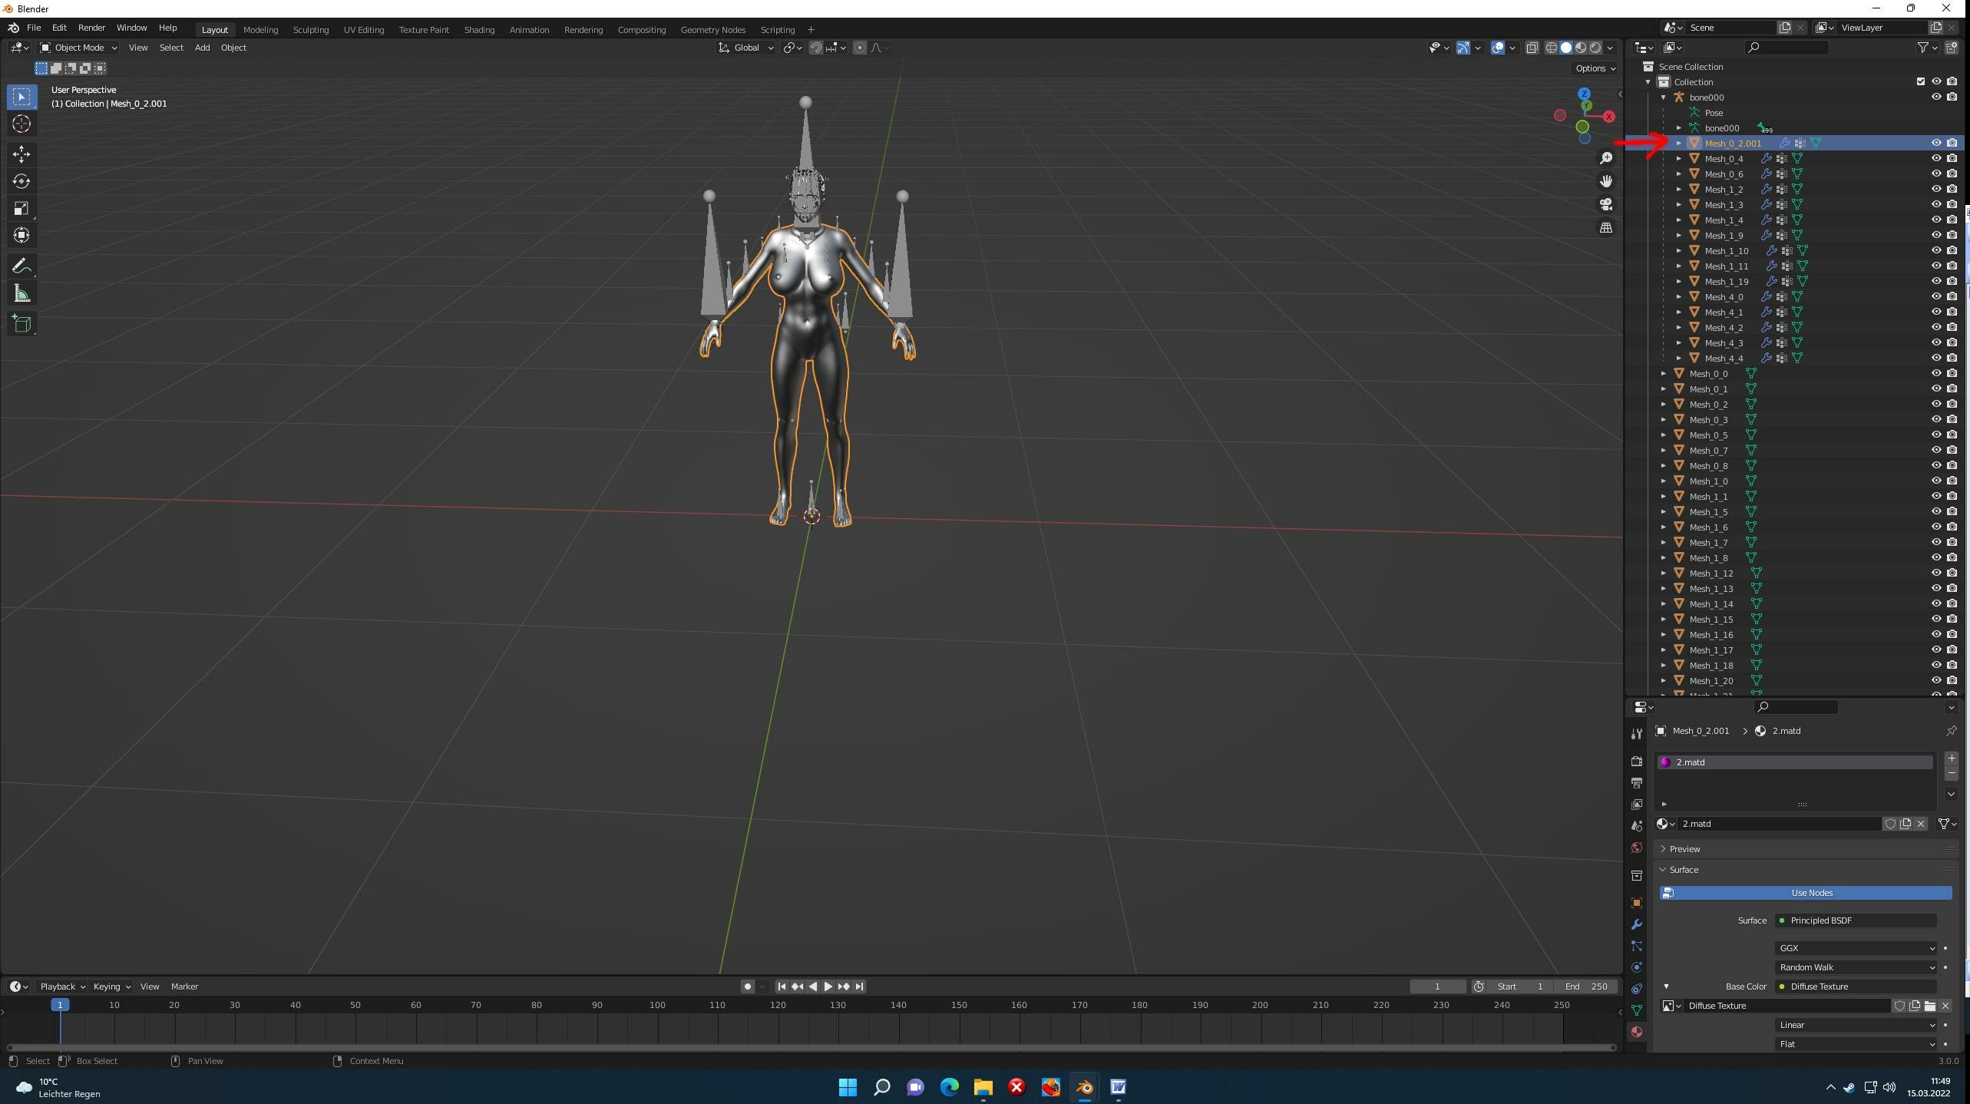The height and width of the screenshot is (1104, 1970).
Task: Toggle snapping magnet
Action: 816,48
